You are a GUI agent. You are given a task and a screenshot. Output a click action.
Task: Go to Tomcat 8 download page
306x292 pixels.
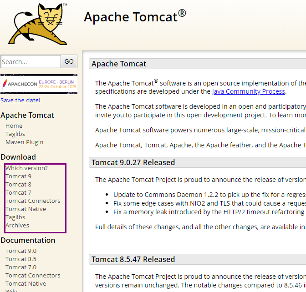pyautogui.click(x=18, y=184)
